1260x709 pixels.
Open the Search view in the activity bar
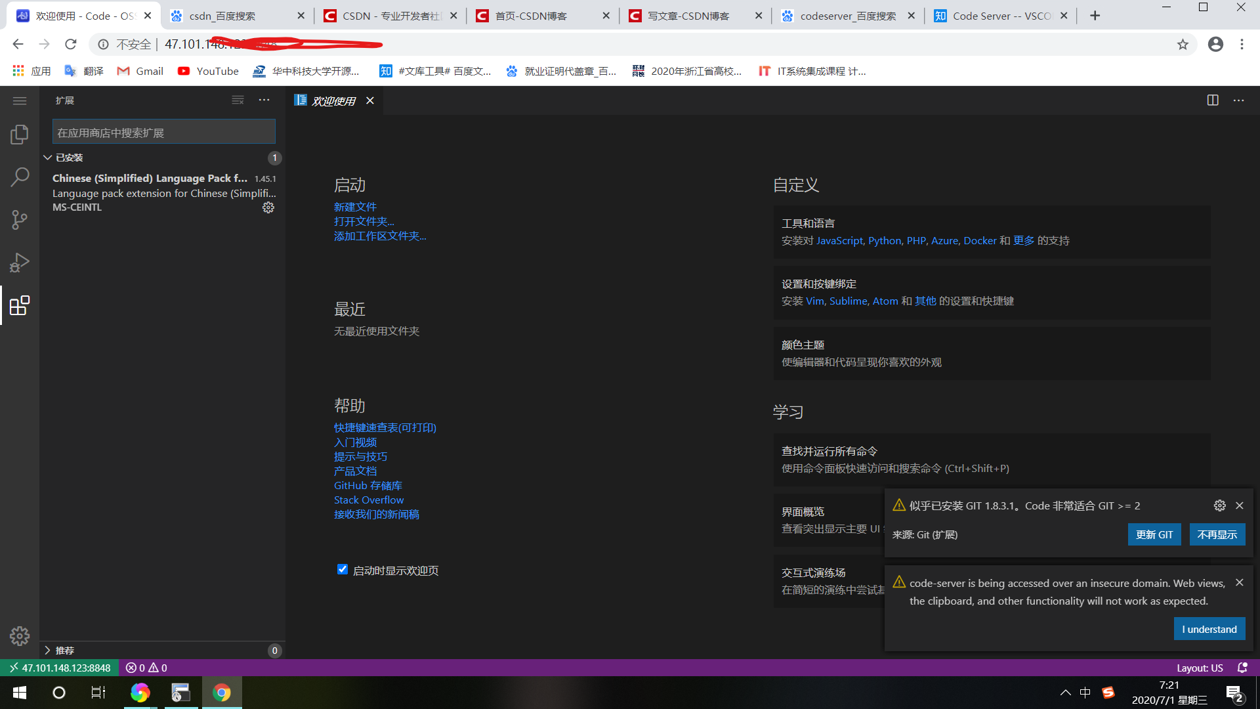pos(20,177)
